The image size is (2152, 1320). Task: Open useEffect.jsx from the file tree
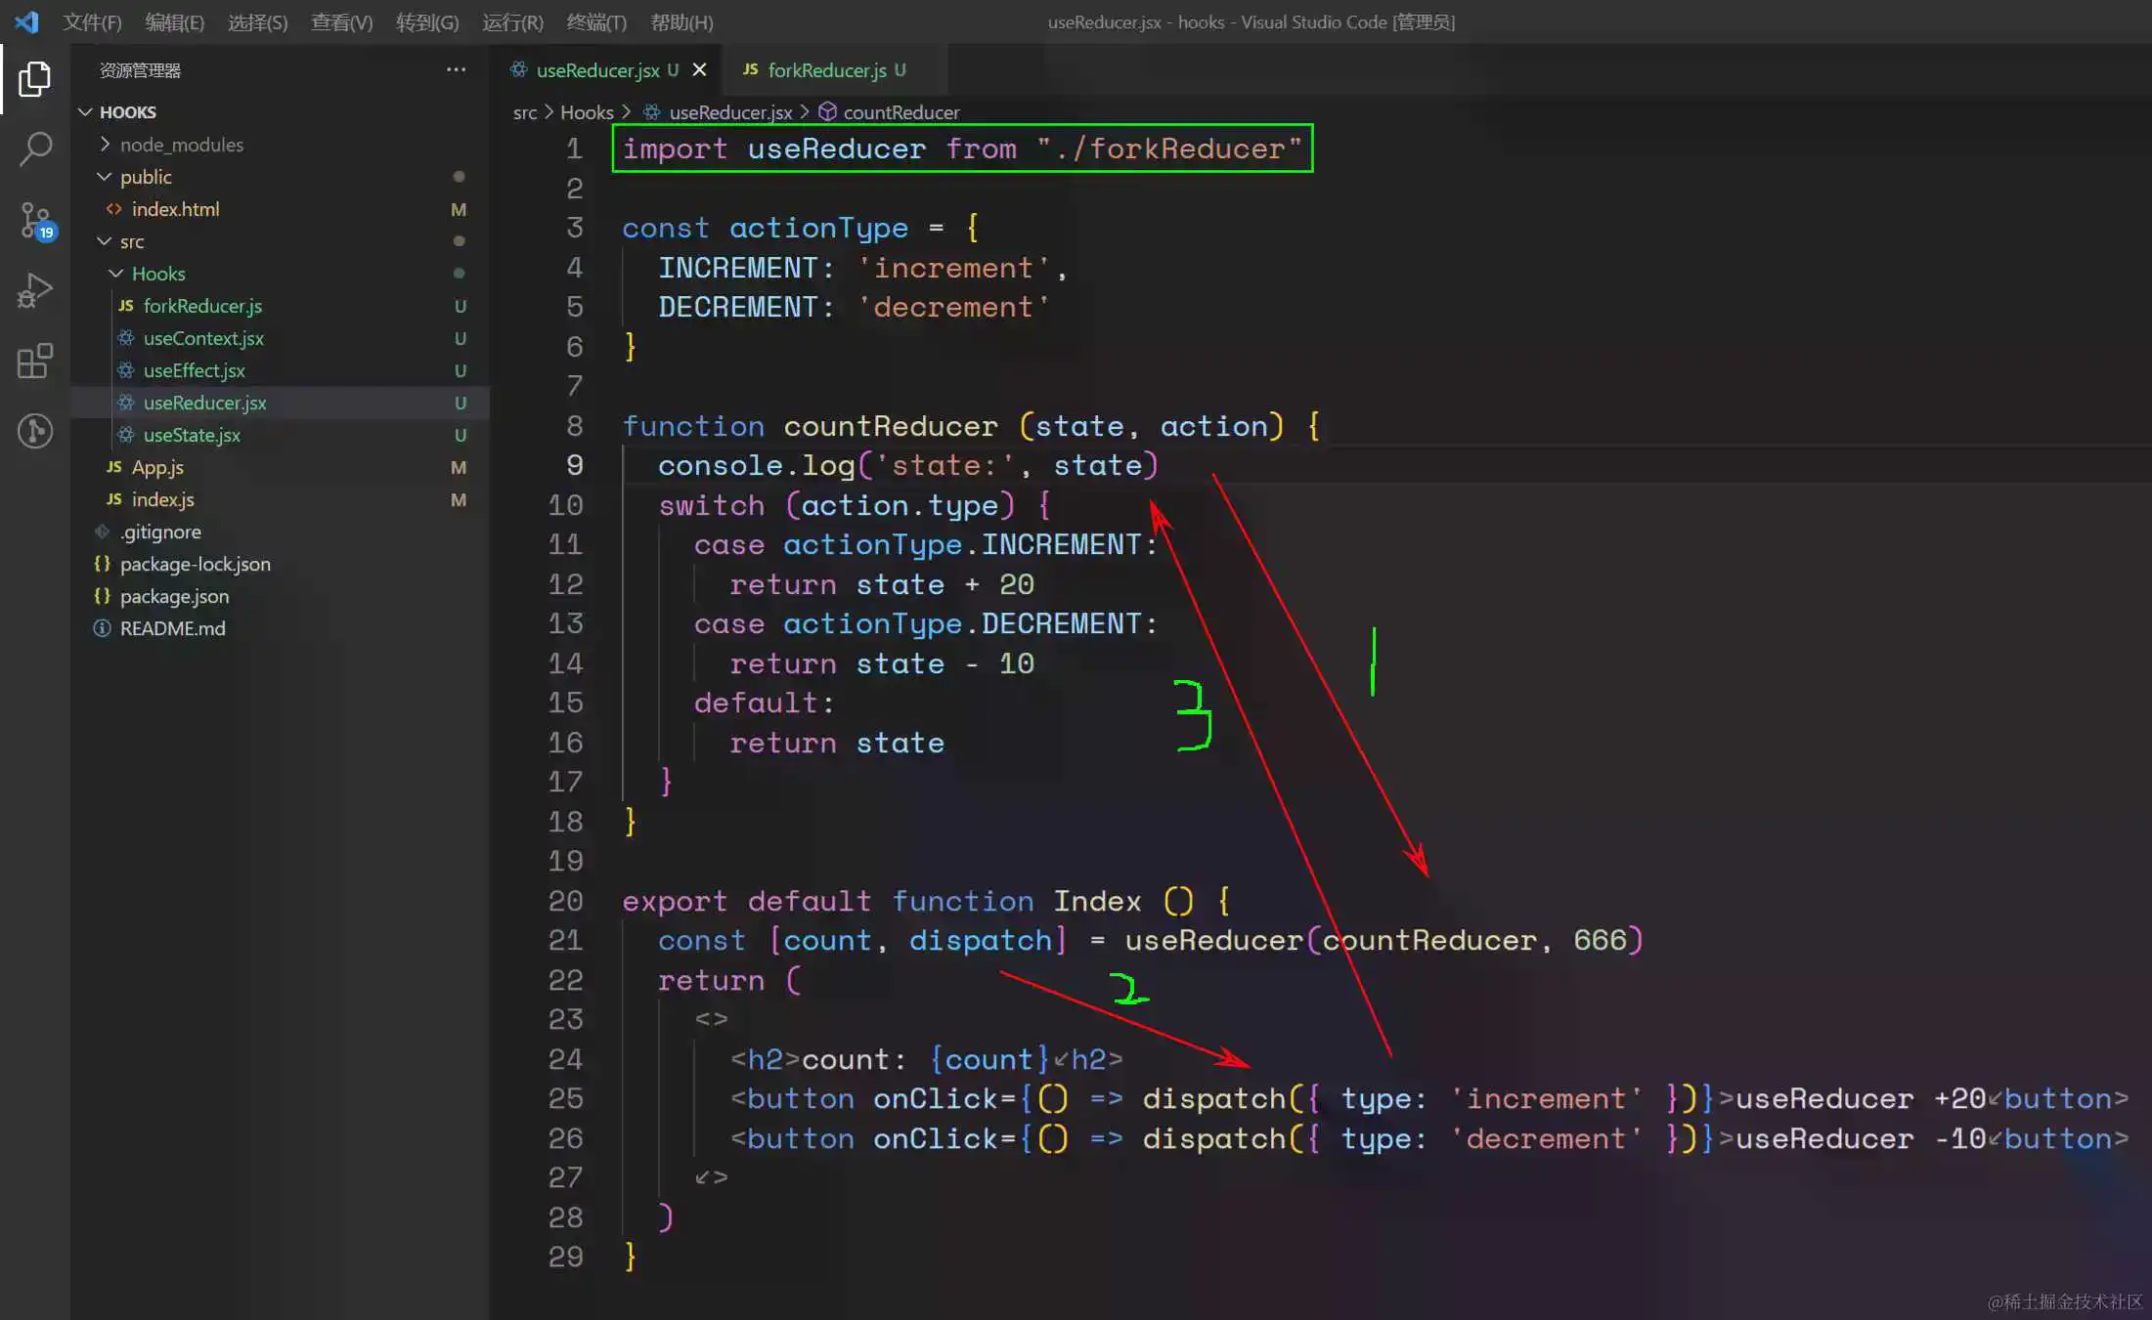tap(194, 370)
